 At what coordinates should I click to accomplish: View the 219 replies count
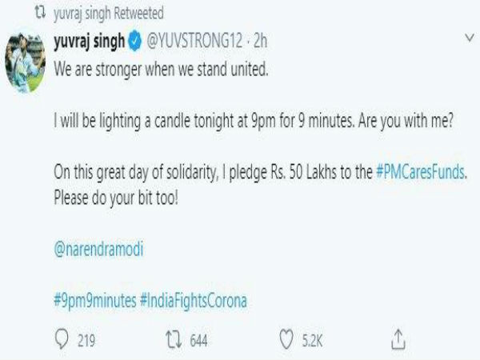point(86,341)
